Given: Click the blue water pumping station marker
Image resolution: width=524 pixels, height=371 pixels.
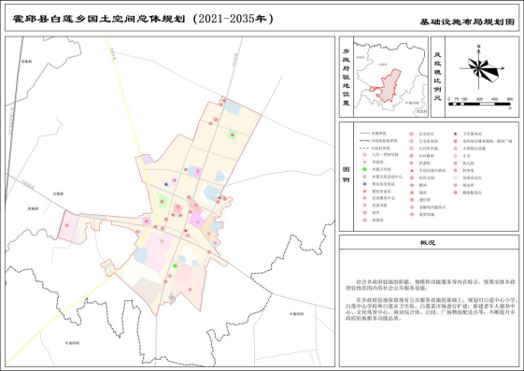Looking at the screenshot, I should tap(166, 184).
